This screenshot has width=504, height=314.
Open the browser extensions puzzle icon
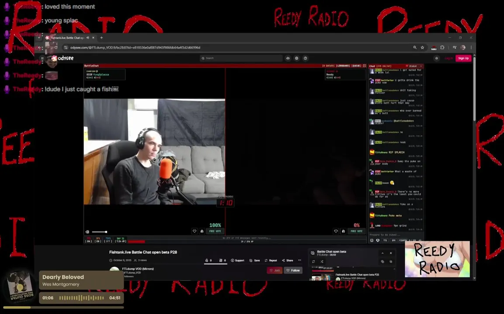click(442, 48)
